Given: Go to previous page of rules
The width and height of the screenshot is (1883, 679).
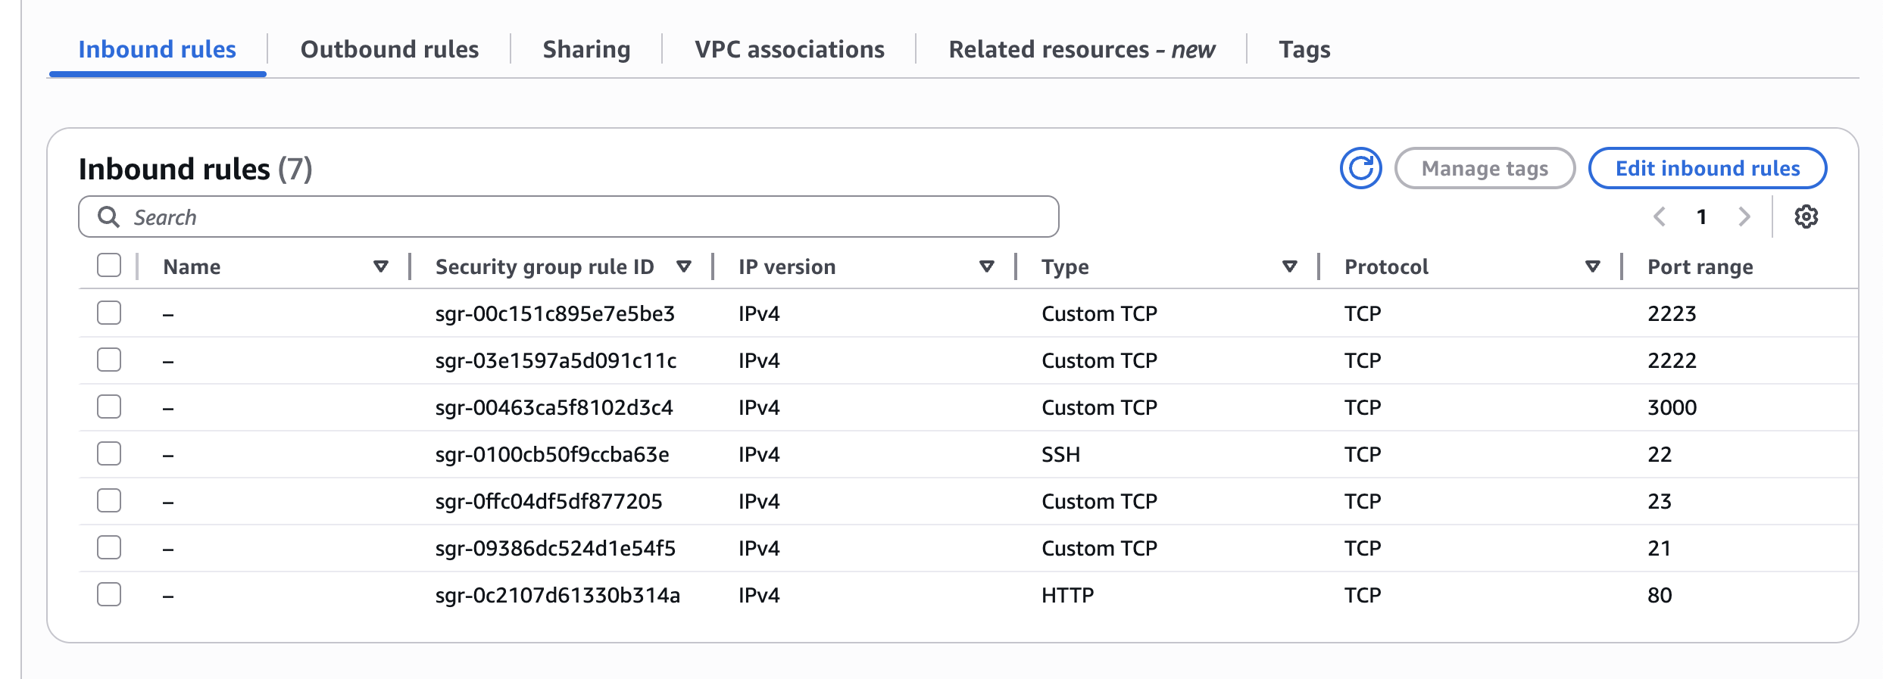Looking at the screenshot, I should pos(1659,217).
